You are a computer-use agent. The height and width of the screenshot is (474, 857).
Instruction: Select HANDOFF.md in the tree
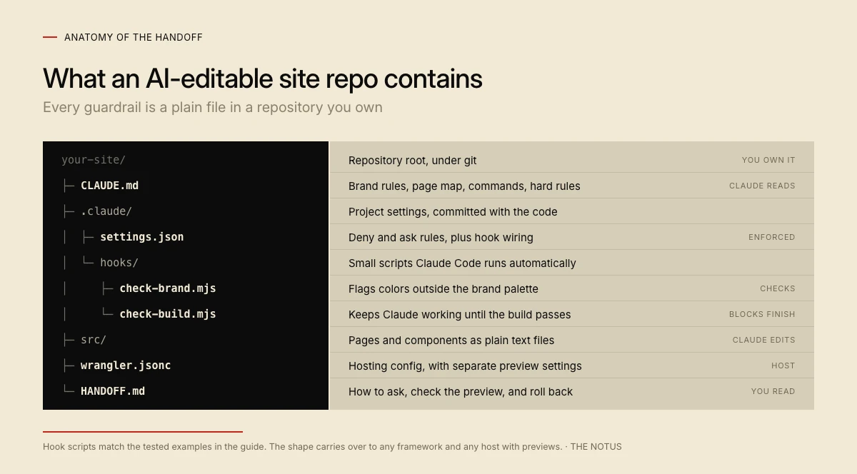[x=113, y=391]
